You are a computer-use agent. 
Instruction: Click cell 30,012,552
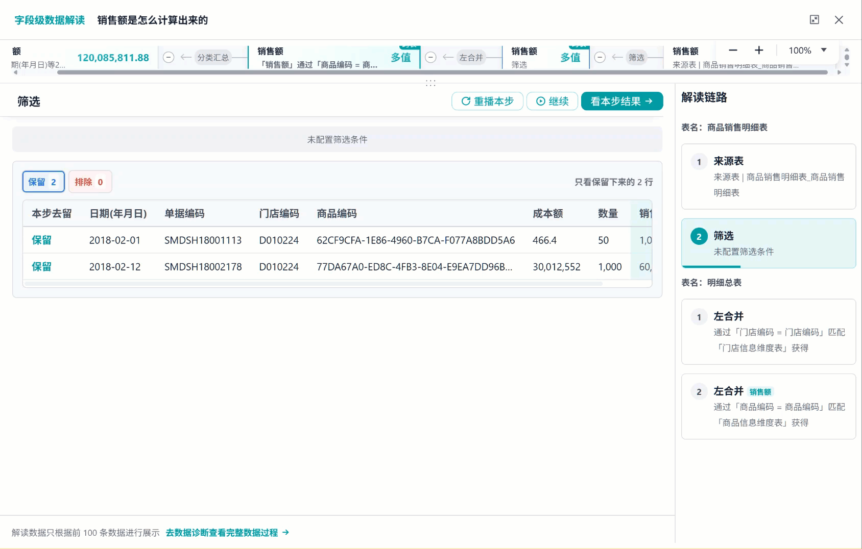click(x=557, y=267)
